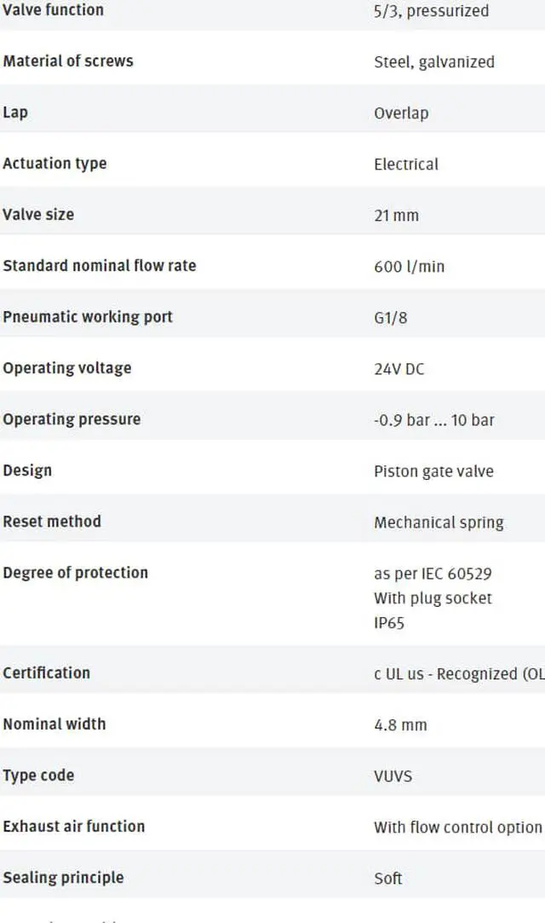
Task: Click the 'Reset method' label
Action: 52,521
